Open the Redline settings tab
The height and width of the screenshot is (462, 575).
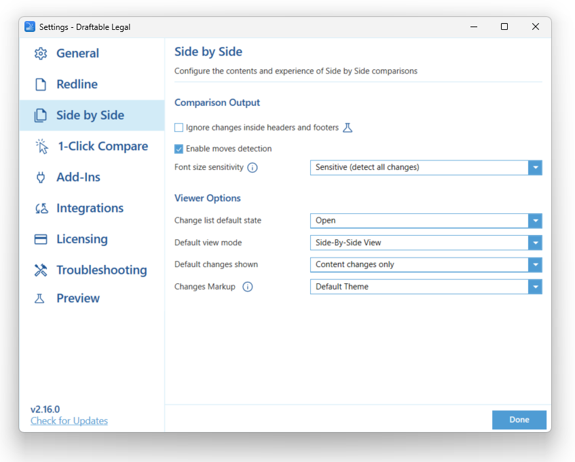tap(92, 84)
